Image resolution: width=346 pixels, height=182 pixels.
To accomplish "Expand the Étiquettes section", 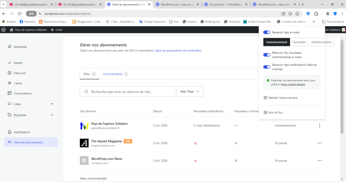I will (x=51, y=115).
